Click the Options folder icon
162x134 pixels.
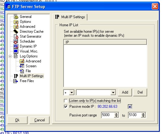(x=16, y=22)
